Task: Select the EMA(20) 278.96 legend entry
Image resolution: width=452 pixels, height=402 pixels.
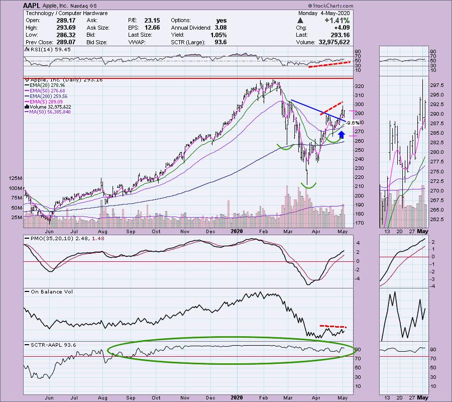Action: [45, 85]
